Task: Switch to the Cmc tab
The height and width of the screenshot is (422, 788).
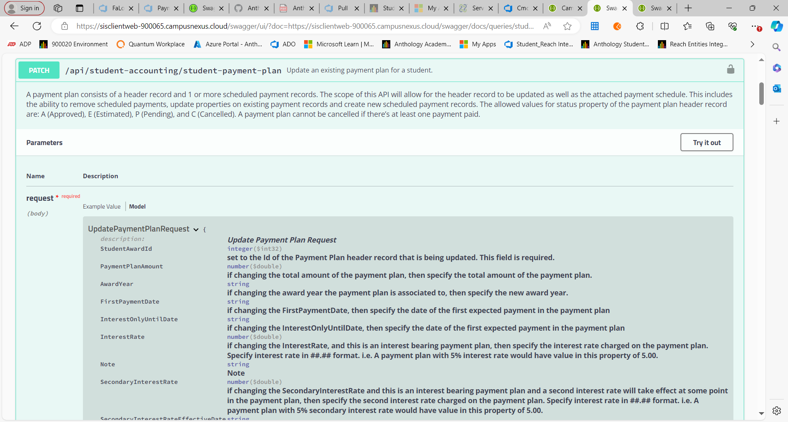Action: [521, 8]
